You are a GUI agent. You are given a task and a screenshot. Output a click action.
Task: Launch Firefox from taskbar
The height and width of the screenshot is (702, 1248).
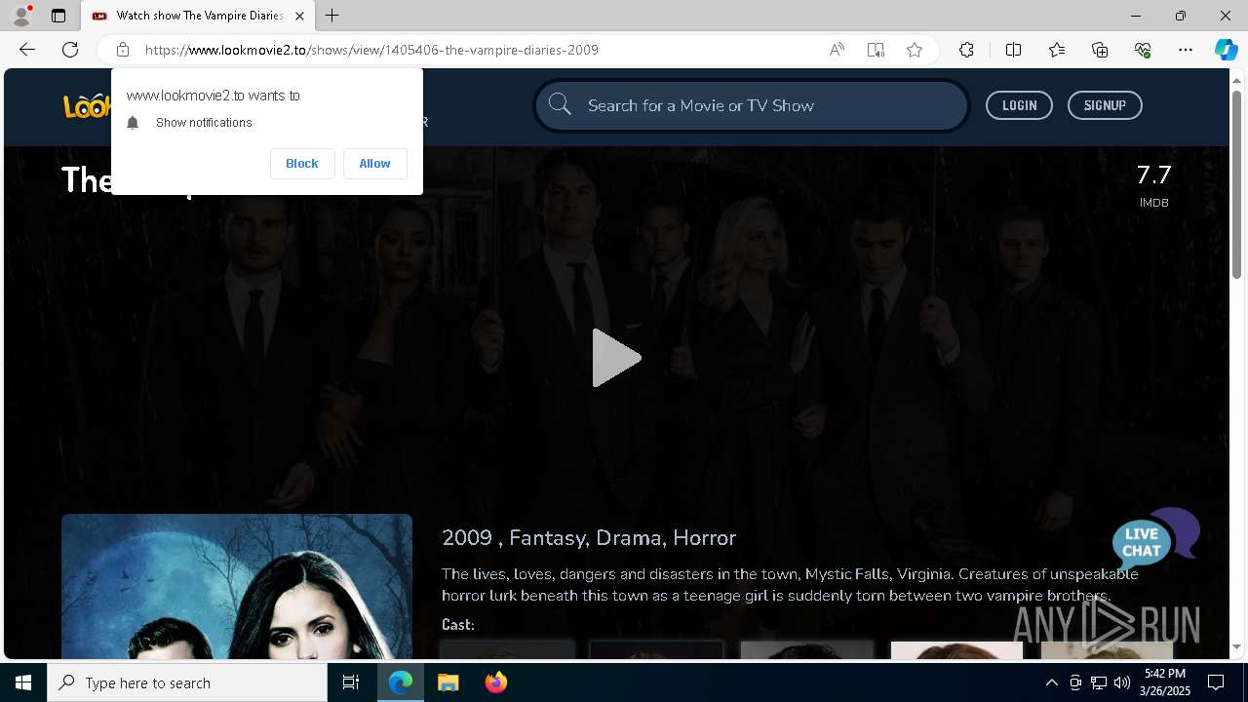(x=495, y=682)
